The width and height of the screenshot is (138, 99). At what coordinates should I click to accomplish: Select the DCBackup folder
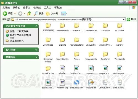click(x=105, y=28)
